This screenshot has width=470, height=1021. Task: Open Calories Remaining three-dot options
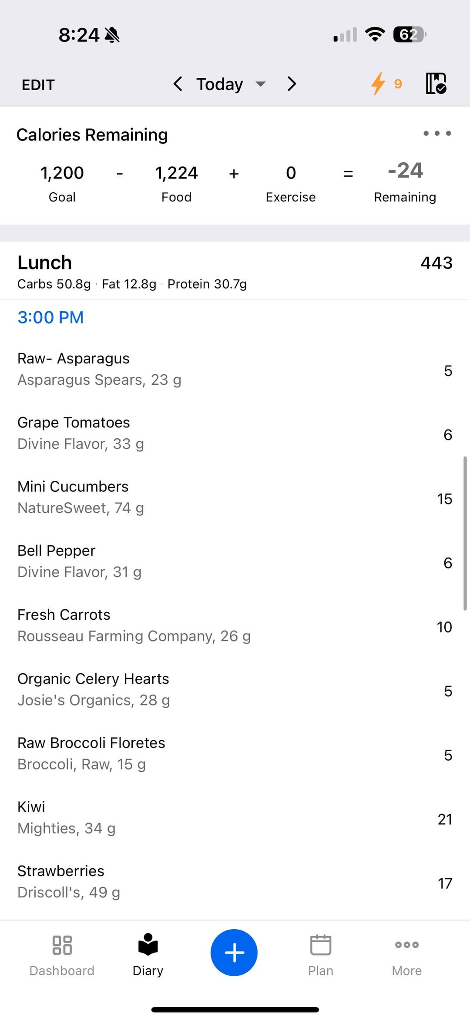437,133
